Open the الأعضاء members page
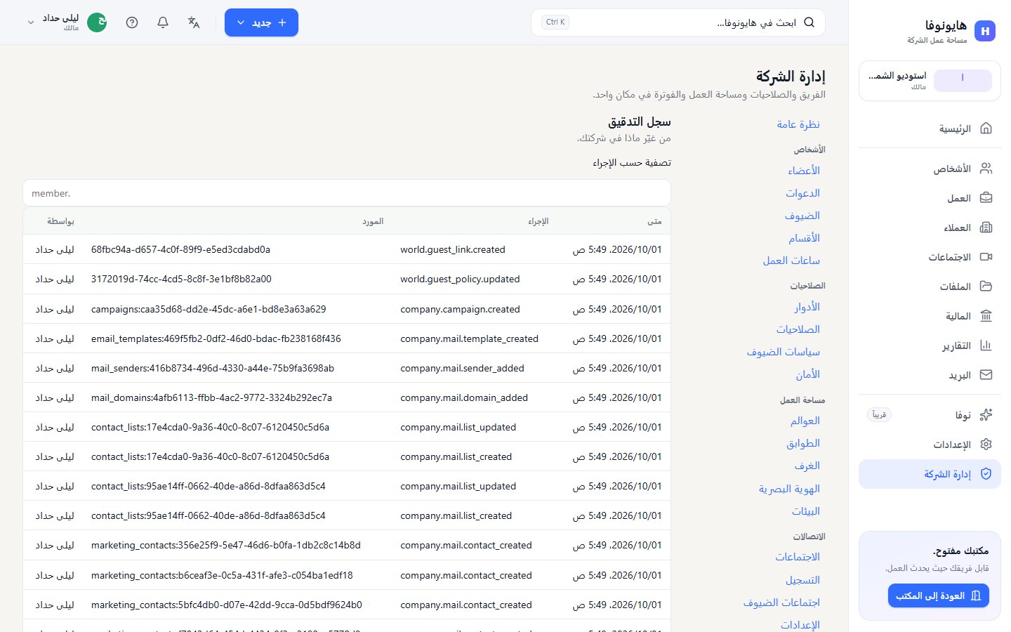 (804, 171)
